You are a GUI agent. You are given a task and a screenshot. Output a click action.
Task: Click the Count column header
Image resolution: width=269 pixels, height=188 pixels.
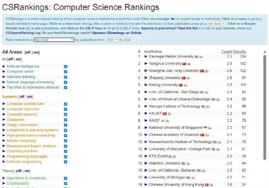coord(226,51)
